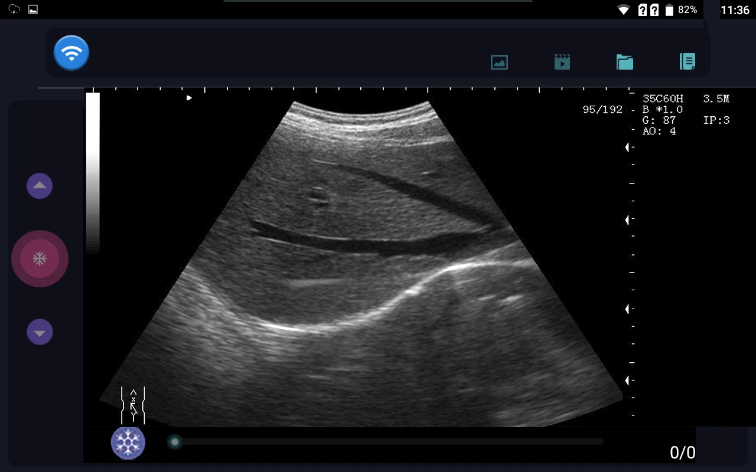Tap the 3.5M frequency readout
The image size is (756, 472).
pos(716,99)
